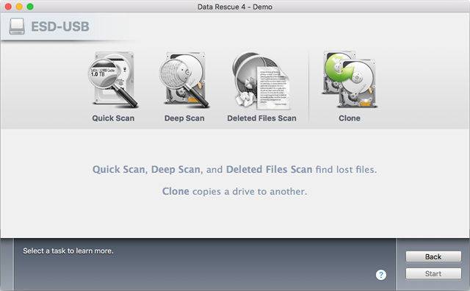Click 'Select a task to learn more.' text

tap(68, 251)
